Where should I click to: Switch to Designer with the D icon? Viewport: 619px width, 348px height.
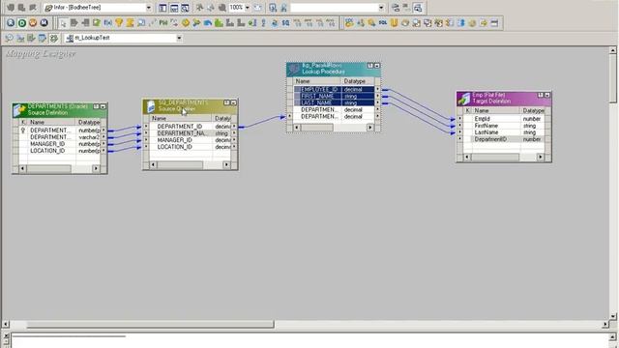click(x=22, y=23)
